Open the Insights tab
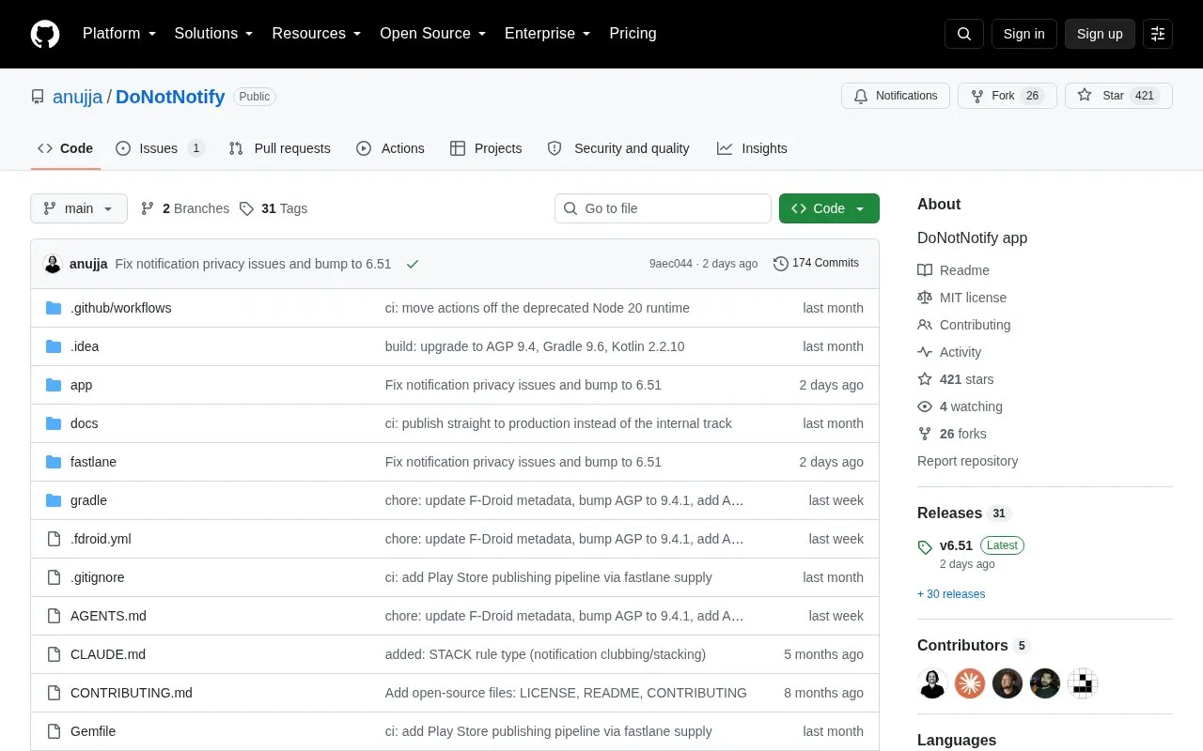This screenshot has width=1203, height=751. click(x=752, y=148)
